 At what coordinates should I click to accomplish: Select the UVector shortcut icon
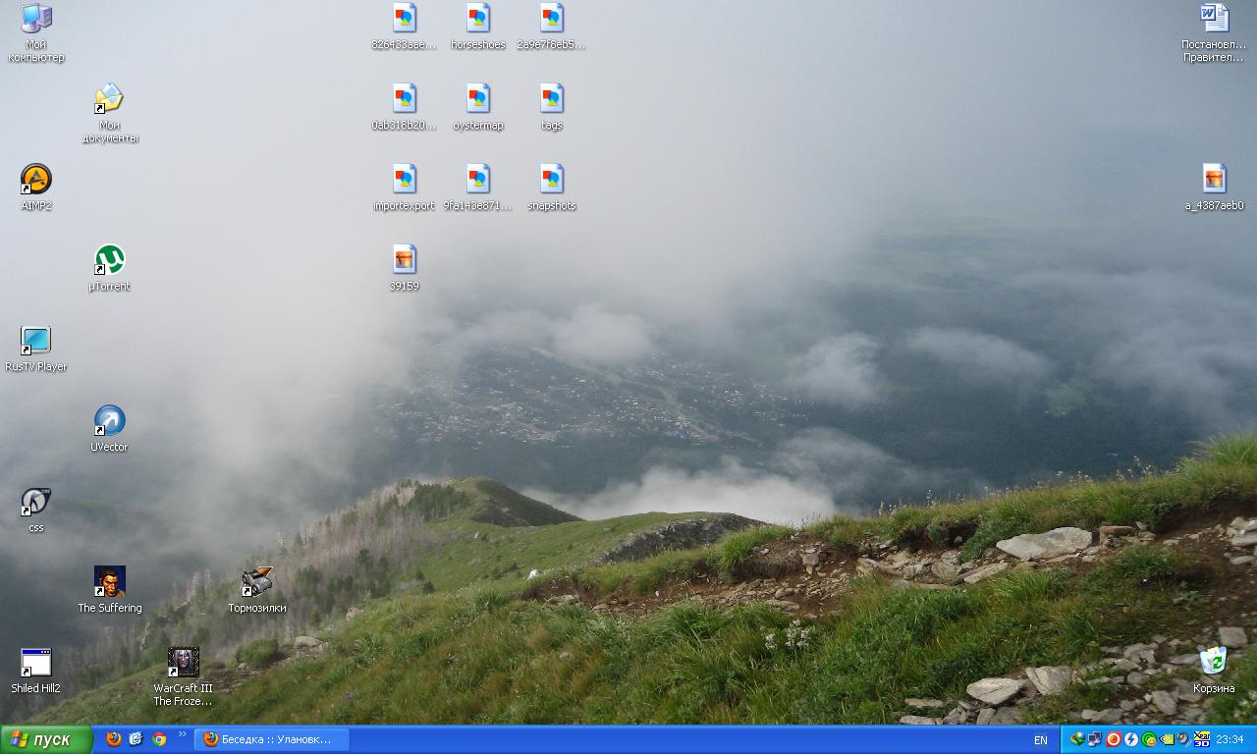click(109, 421)
